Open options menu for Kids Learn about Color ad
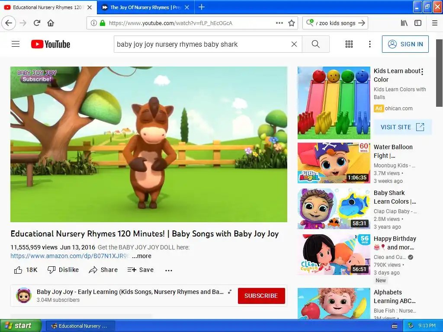Image resolution: width=443 pixels, height=332 pixels. pos(422,72)
